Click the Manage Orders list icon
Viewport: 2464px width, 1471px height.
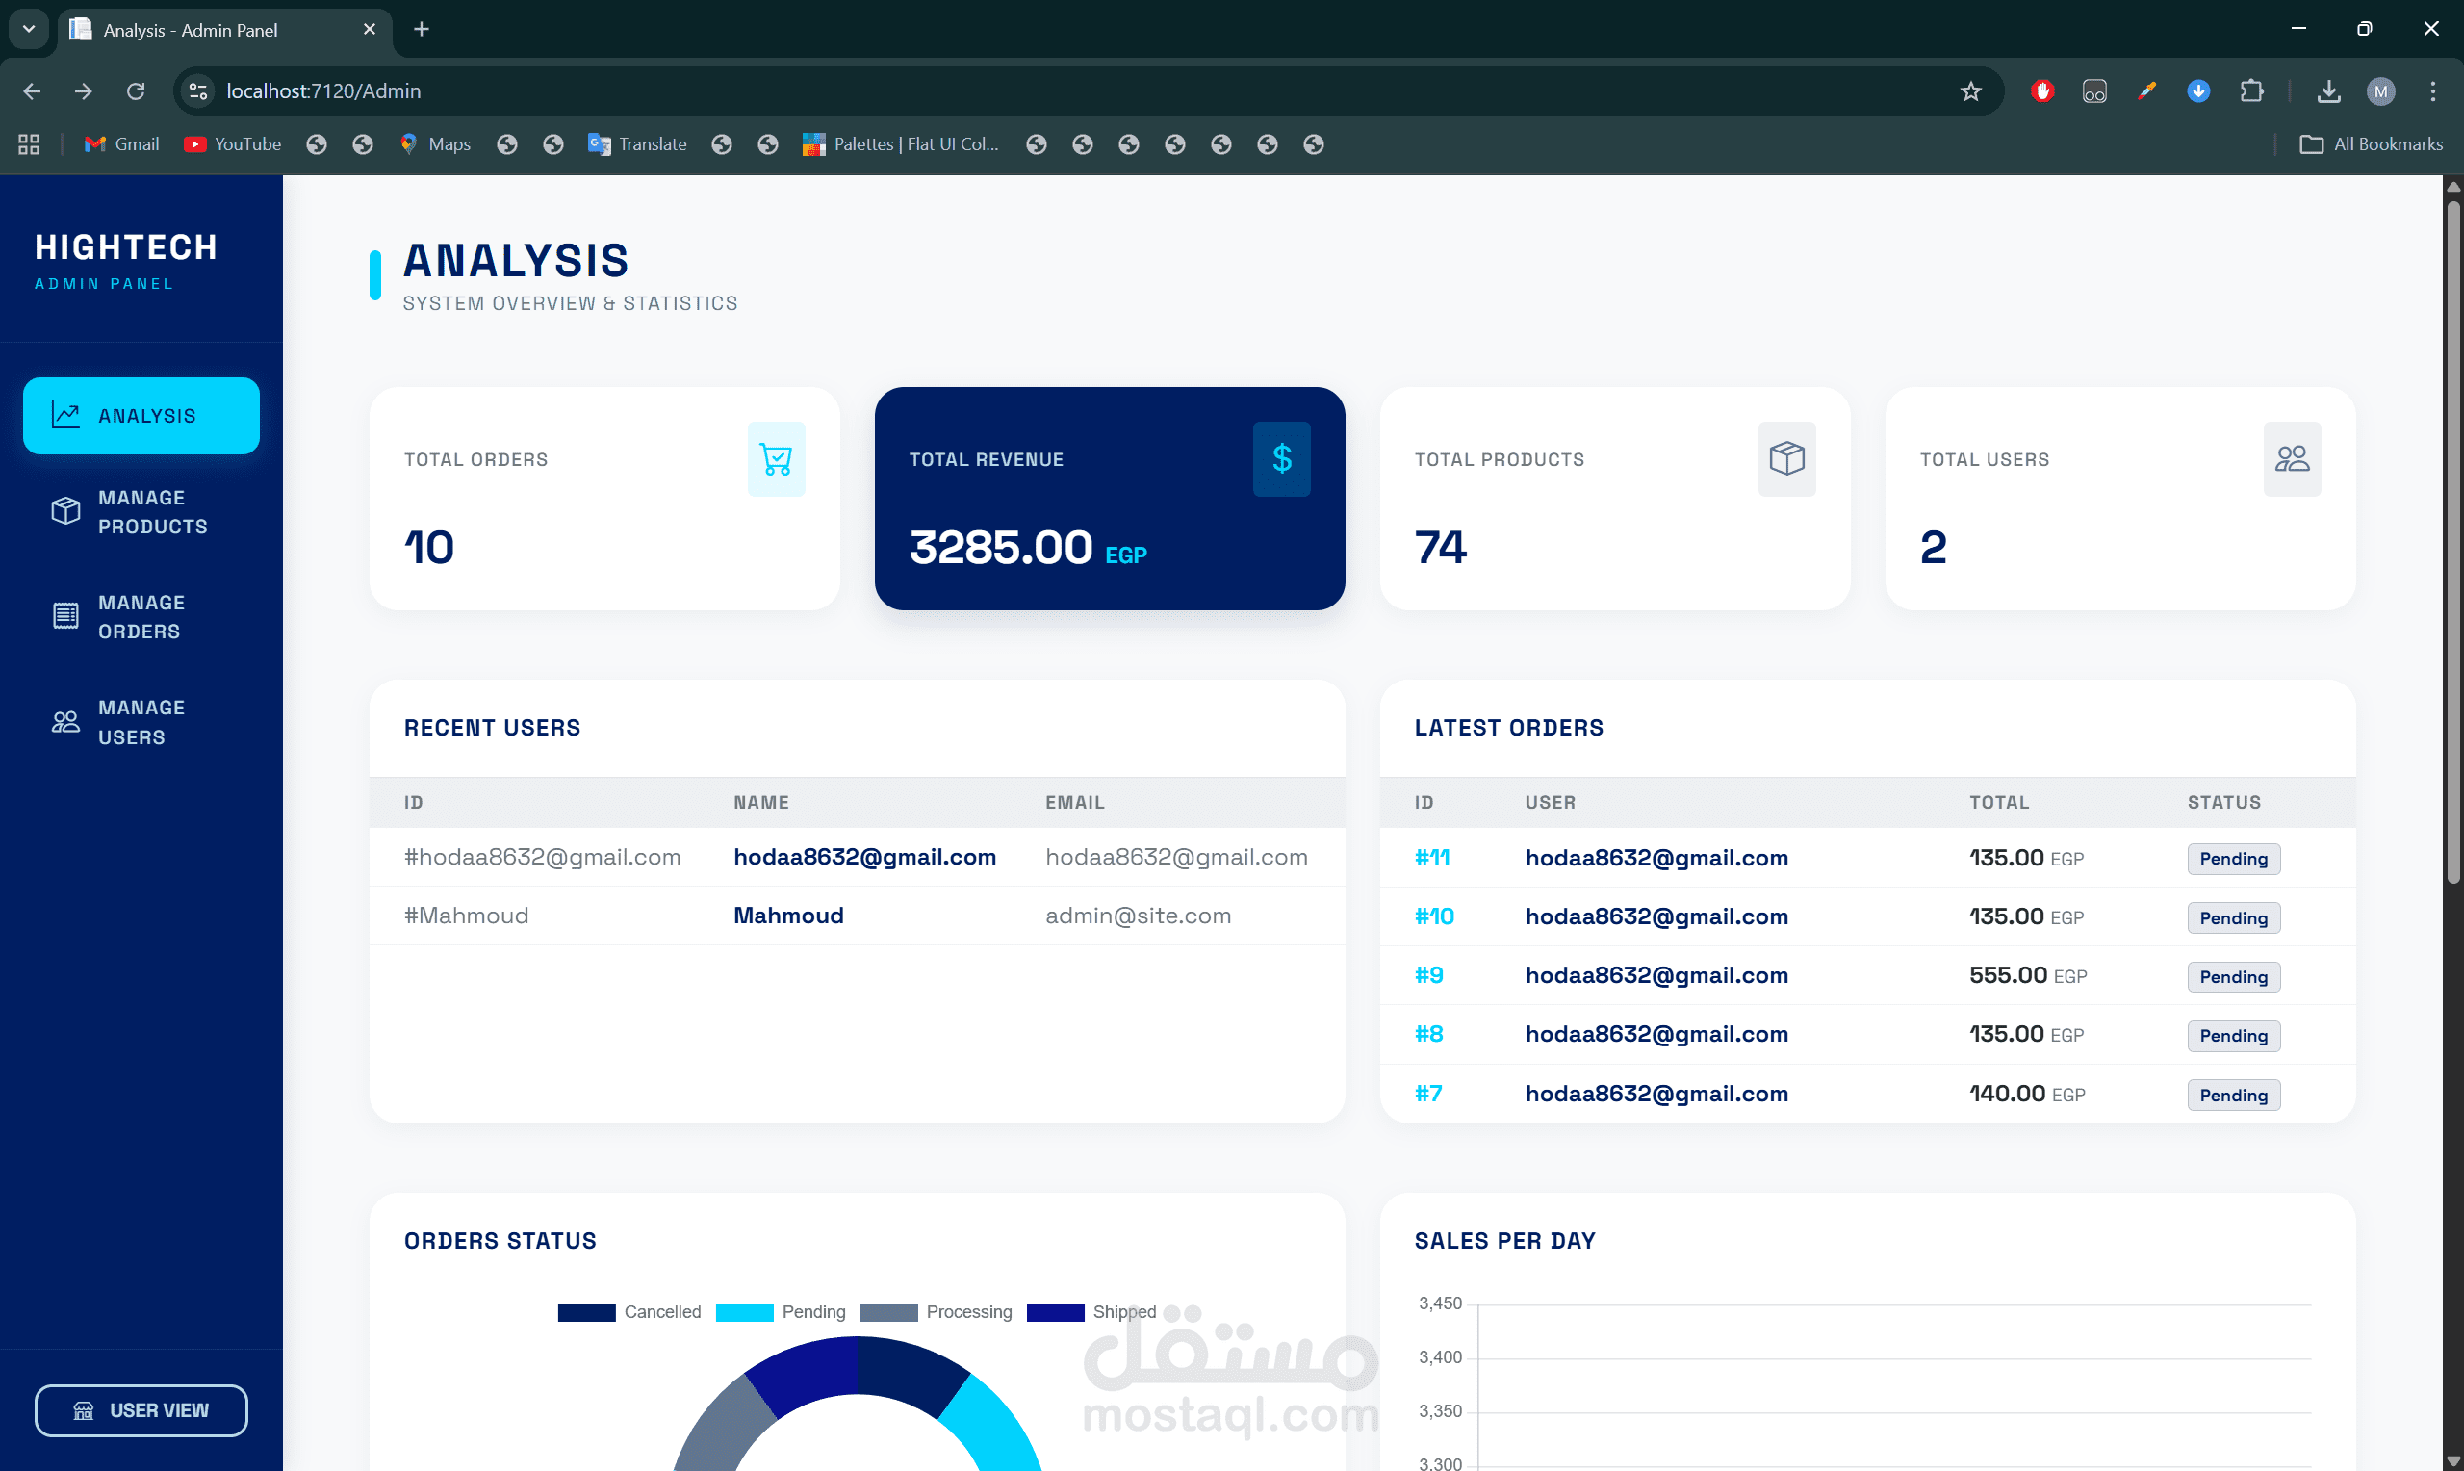(65, 616)
